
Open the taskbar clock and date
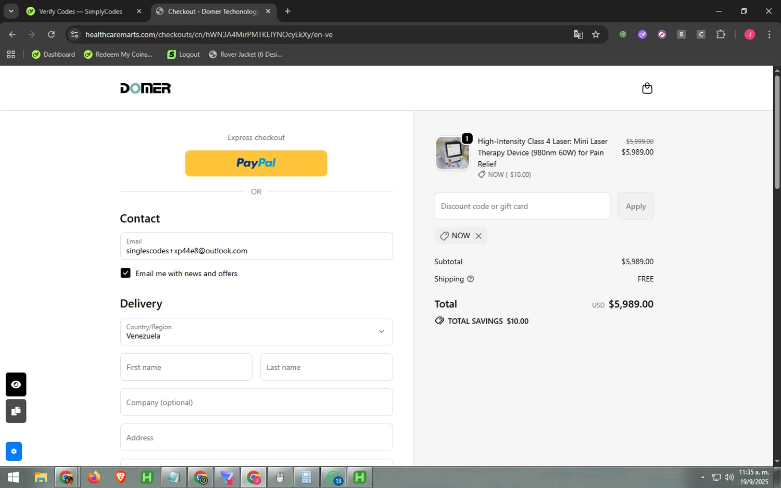(754, 477)
